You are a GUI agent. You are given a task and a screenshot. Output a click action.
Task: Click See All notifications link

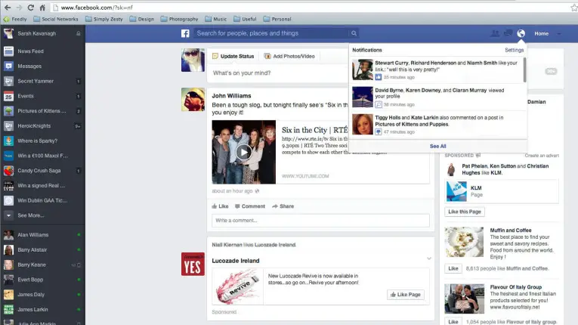pos(437,146)
